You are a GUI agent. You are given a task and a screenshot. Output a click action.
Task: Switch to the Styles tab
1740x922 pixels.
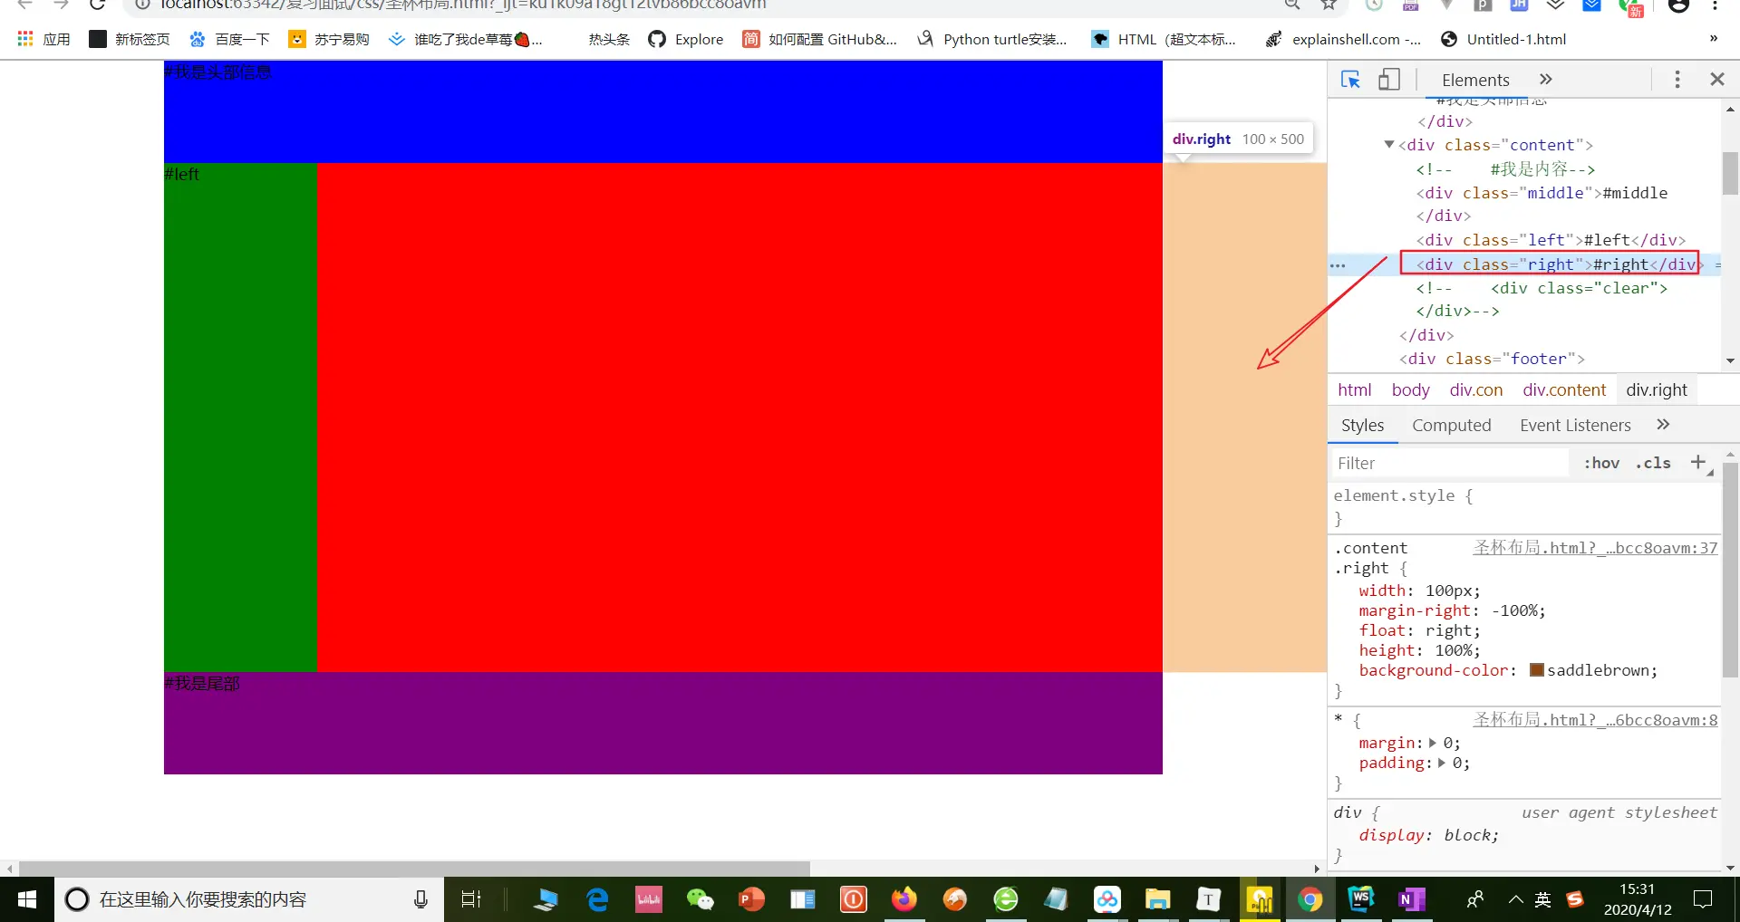1362,425
